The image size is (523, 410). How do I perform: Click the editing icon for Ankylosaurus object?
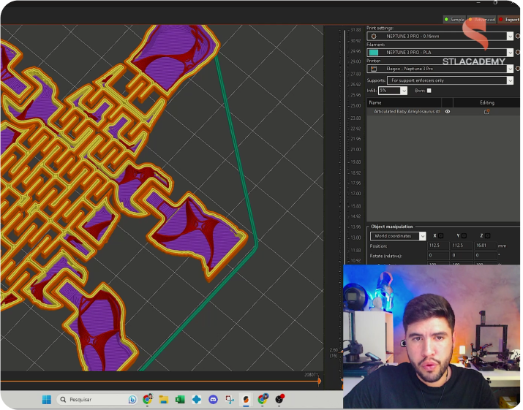(x=486, y=112)
